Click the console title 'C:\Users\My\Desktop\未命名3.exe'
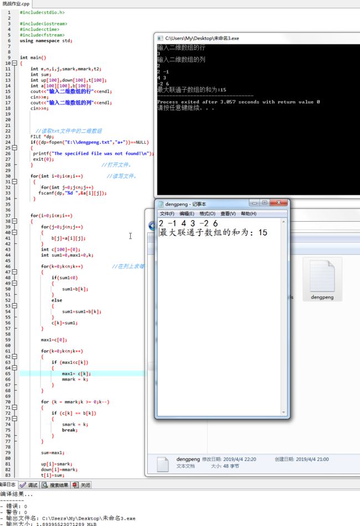This screenshot has width=360, height=526. pyautogui.click(x=202, y=38)
